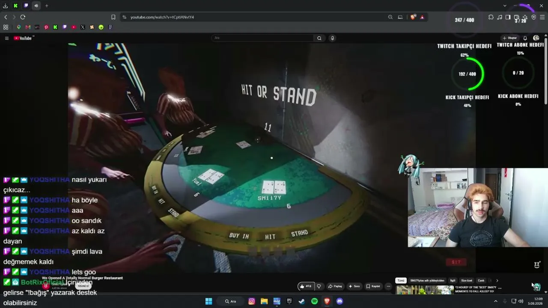Show more filter chips with right arrow
The width and height of the screenshot is (548, 308).
(x=497, y=281)
